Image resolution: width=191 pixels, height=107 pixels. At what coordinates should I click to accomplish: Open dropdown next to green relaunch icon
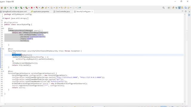click(x=7, y=8)
